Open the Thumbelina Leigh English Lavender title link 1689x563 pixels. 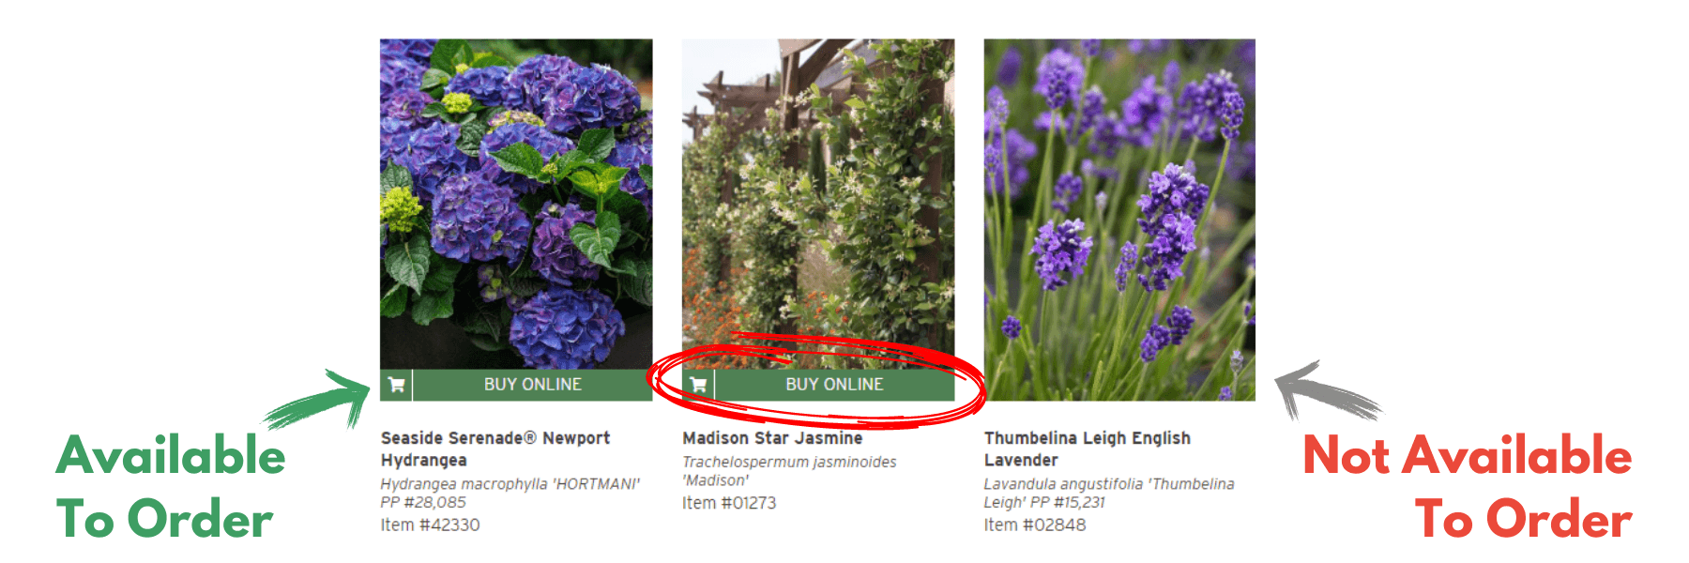1087,449
